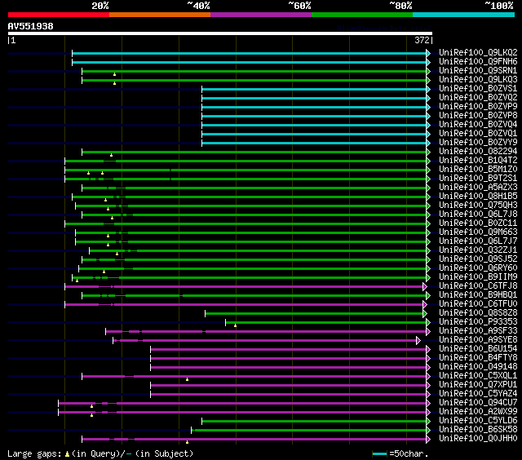Click the UniRef100_B6SK58 label
The width and height of the screenshot is (522, 460).
pyautogui.click(x=478, y=430)
